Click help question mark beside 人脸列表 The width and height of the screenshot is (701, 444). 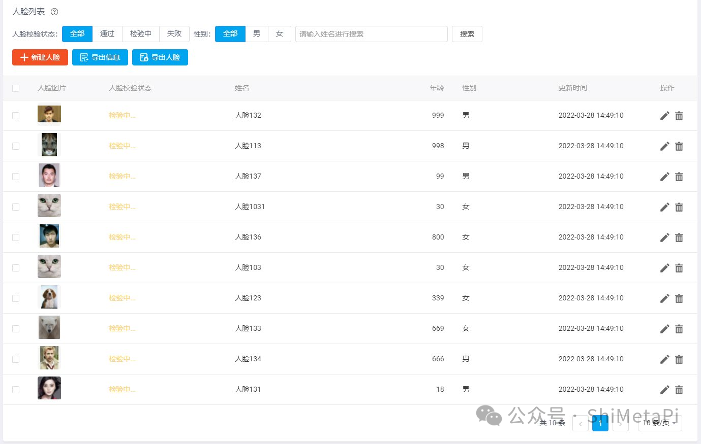pos(54,12)
